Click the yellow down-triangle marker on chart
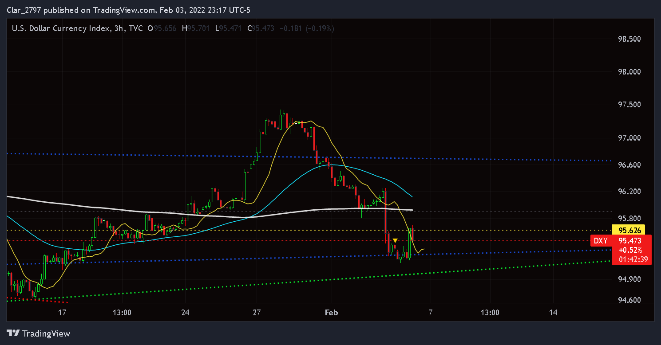The image size is (661, 345). click(x=395, y=240)
